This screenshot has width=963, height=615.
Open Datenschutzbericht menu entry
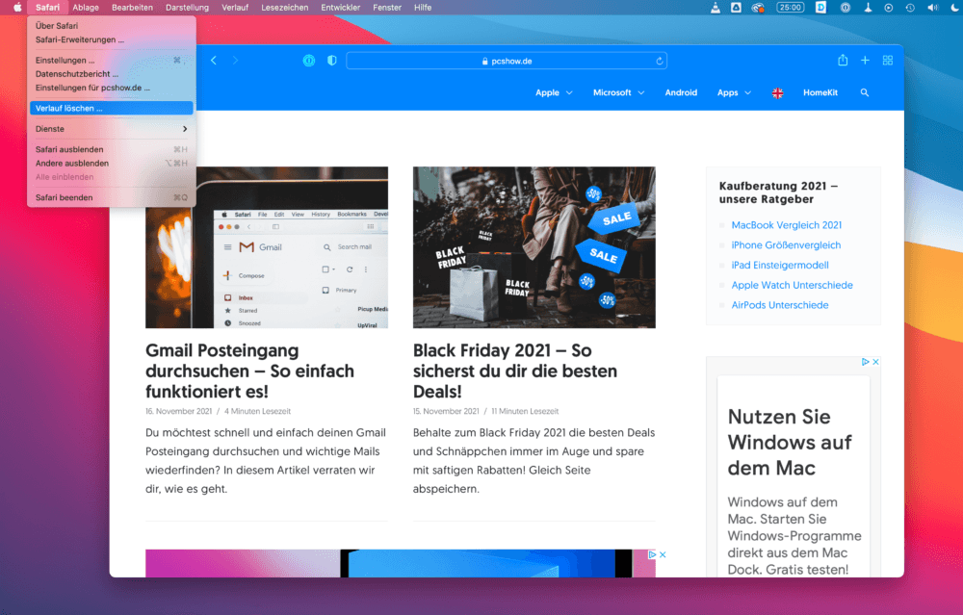coord(111,74)
